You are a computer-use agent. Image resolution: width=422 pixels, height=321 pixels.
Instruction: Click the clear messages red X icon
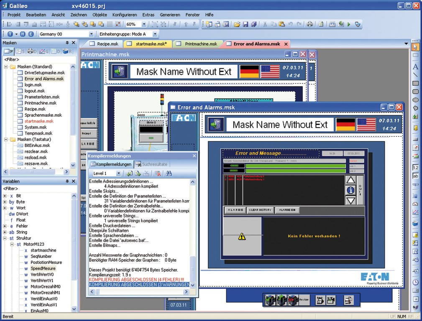158,173
